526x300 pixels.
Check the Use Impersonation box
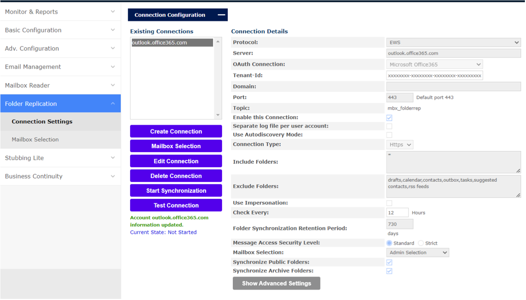[x=389, y=203]
